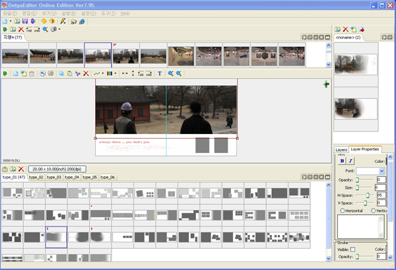This screenshot has height=270, width=396.
Task: Expand the camera icon dropdown arrow
Action: tap(59, 29)
